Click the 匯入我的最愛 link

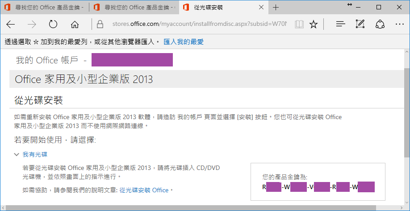pyautogui.click(x=184, y=42)
